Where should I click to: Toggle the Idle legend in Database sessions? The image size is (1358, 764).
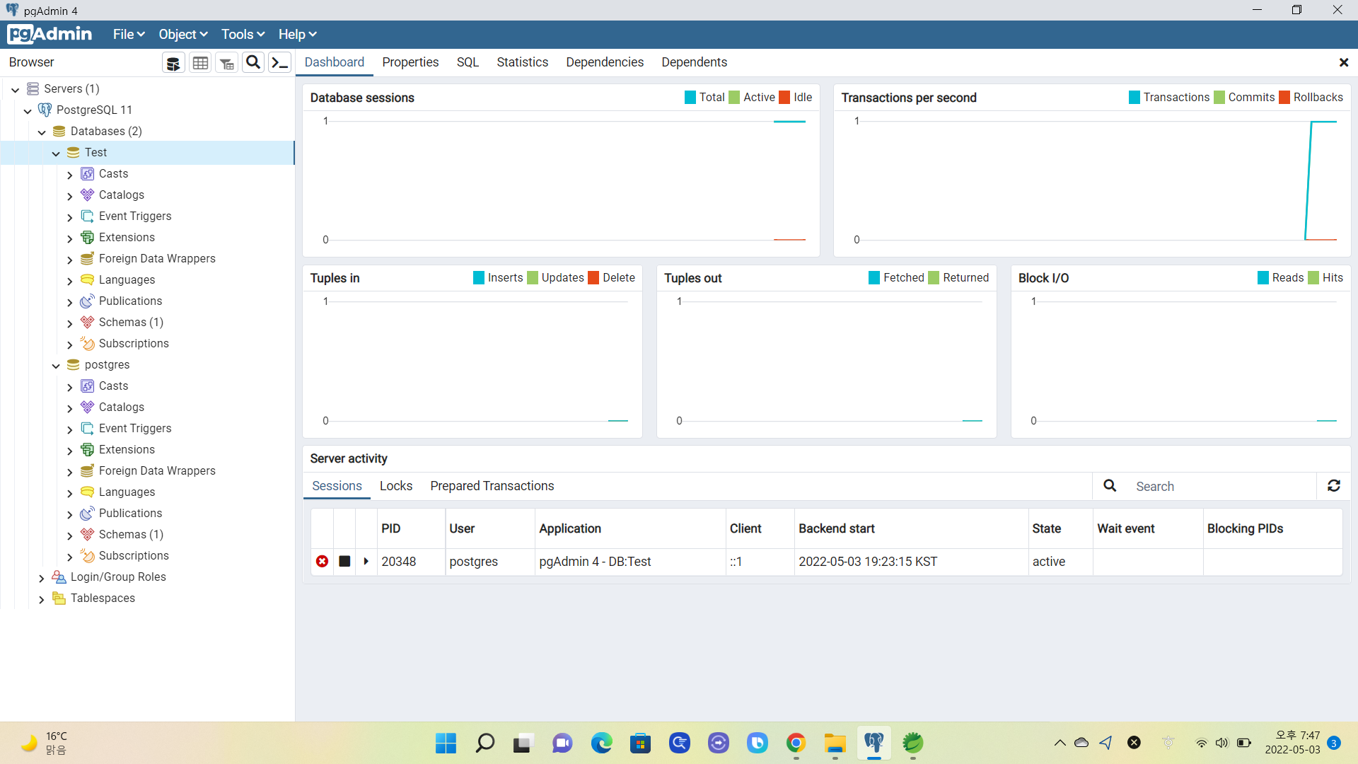tap(802, 98)
